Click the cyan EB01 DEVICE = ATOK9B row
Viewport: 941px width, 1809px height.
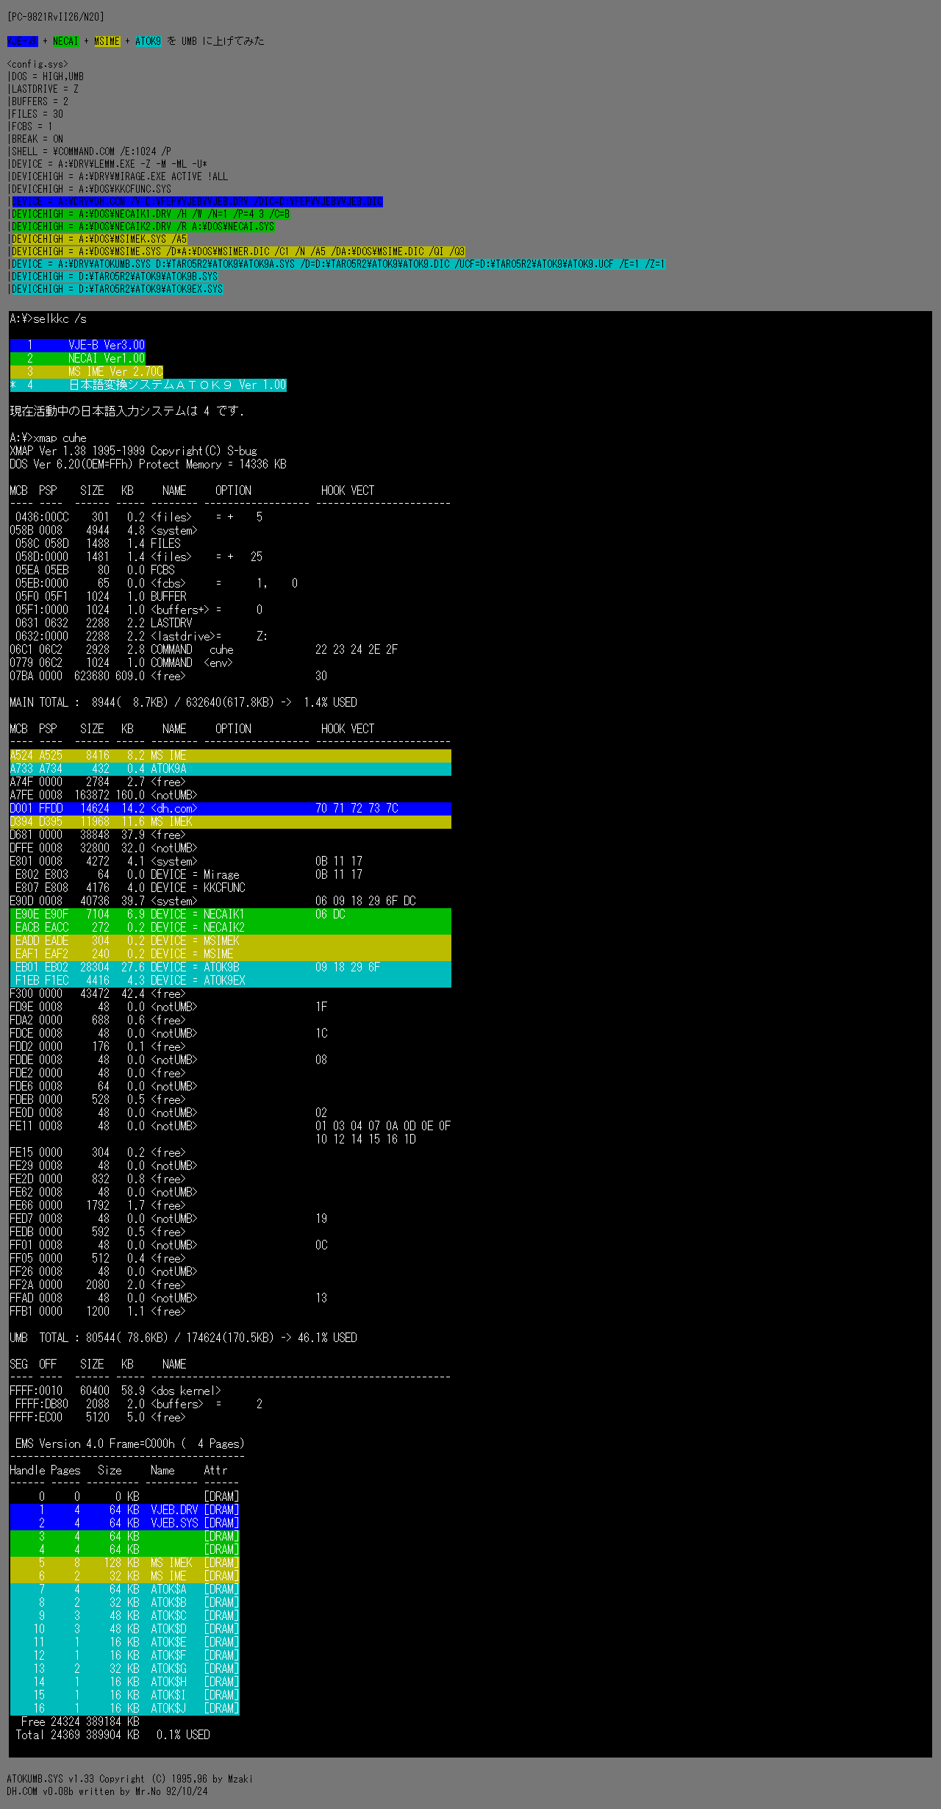pyautogui.click(x=230, y=968)
